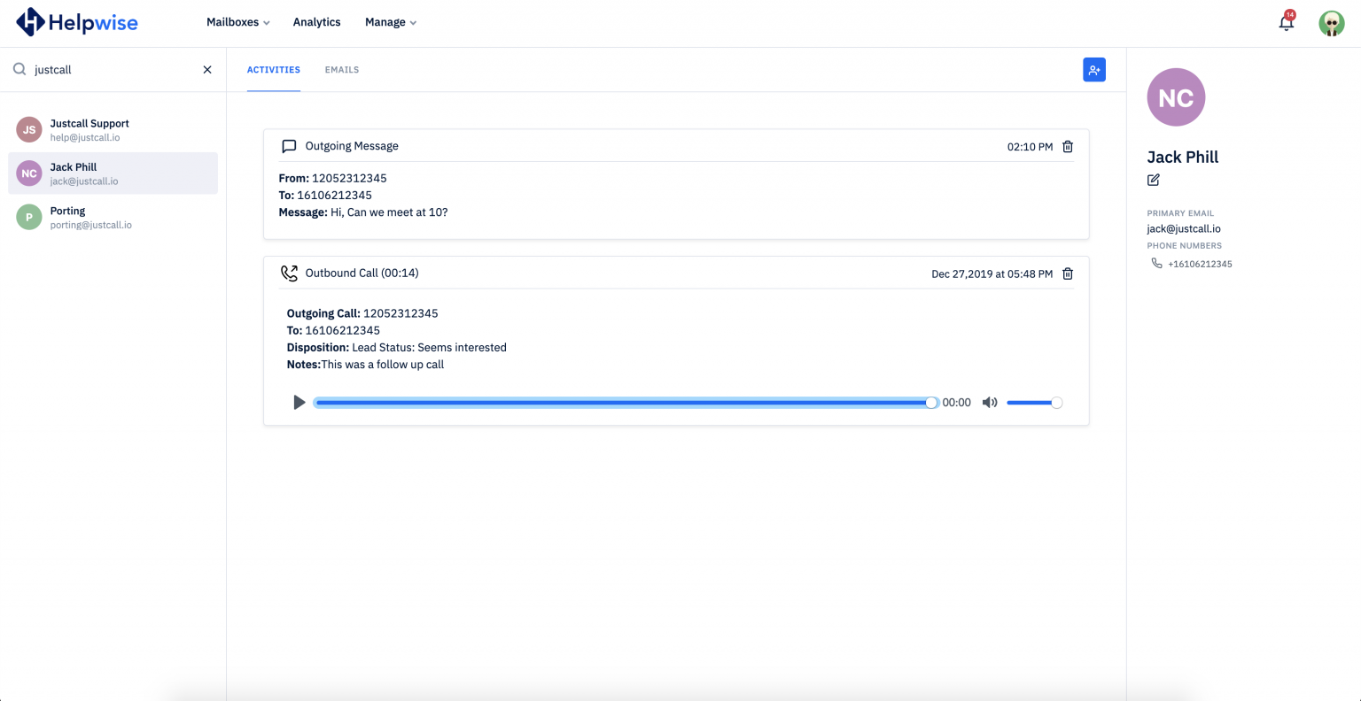1361x701 pixels.
Task: Click the Helpwise logo
Action: pyautogui.click(x=76, y=22)
